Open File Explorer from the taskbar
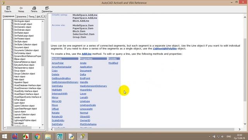This screenshot has width=248, height=140. click(48, 136)
